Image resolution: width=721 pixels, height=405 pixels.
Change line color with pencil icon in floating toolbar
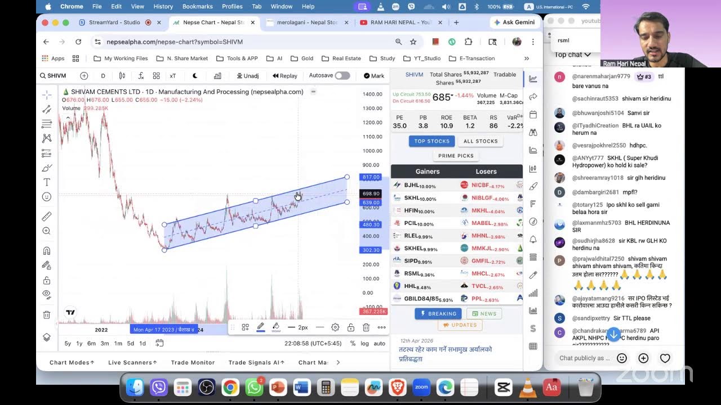click(261, 327)
